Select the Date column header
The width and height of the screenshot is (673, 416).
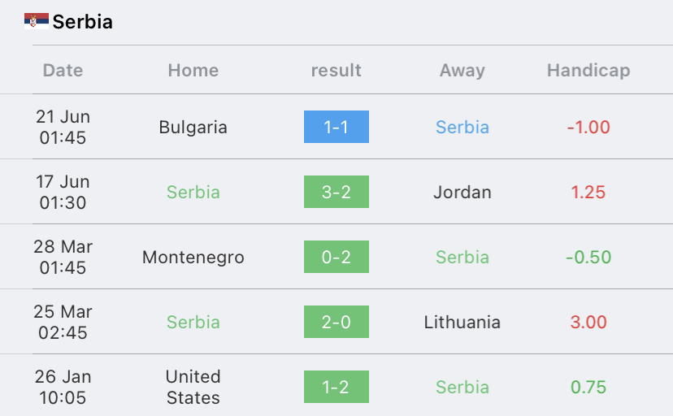63,71
